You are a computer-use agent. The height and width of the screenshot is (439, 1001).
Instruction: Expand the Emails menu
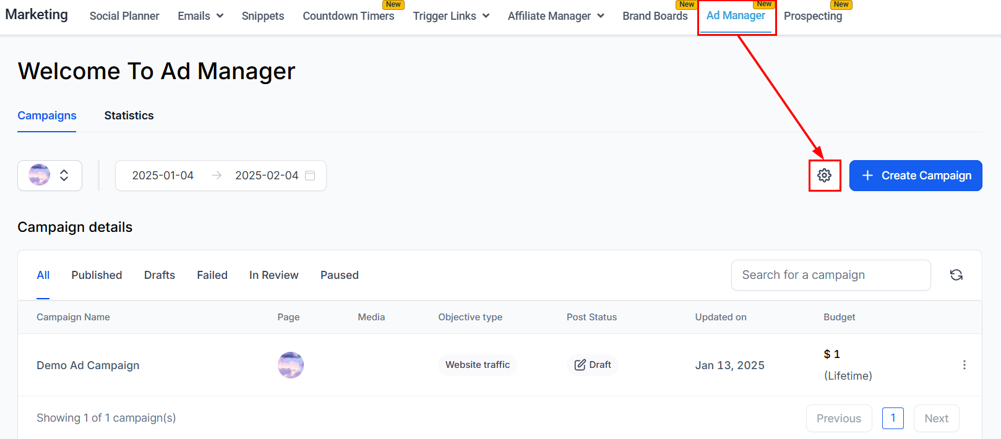point(200,16)
